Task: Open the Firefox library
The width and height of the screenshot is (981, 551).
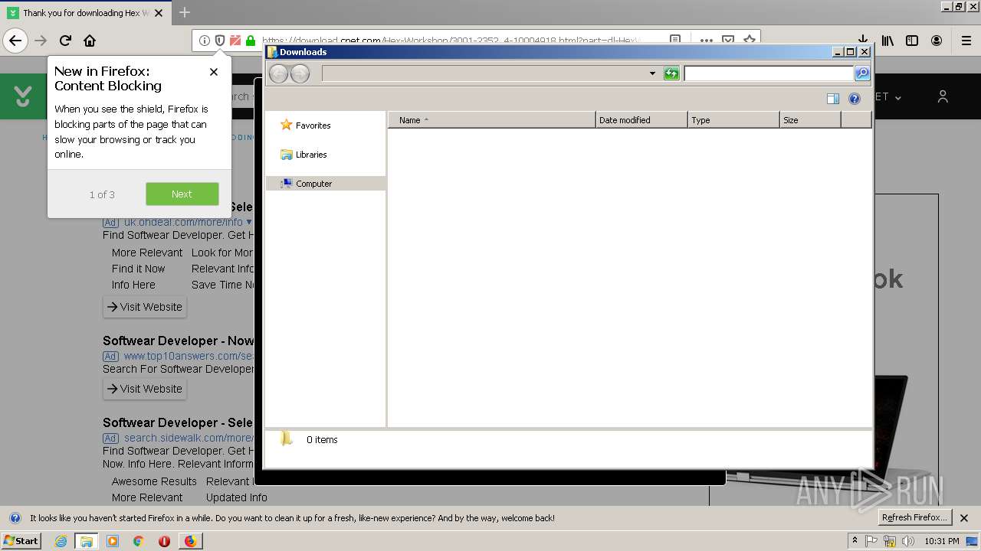Action: 887,41
